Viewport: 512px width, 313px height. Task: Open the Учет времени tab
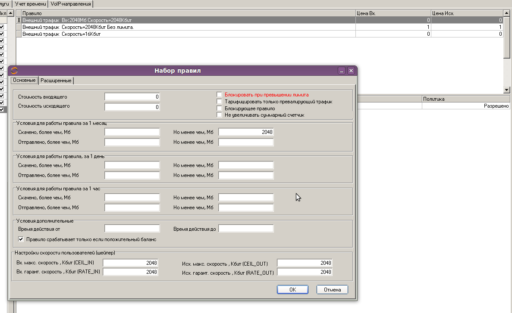[x=31, y=4]
